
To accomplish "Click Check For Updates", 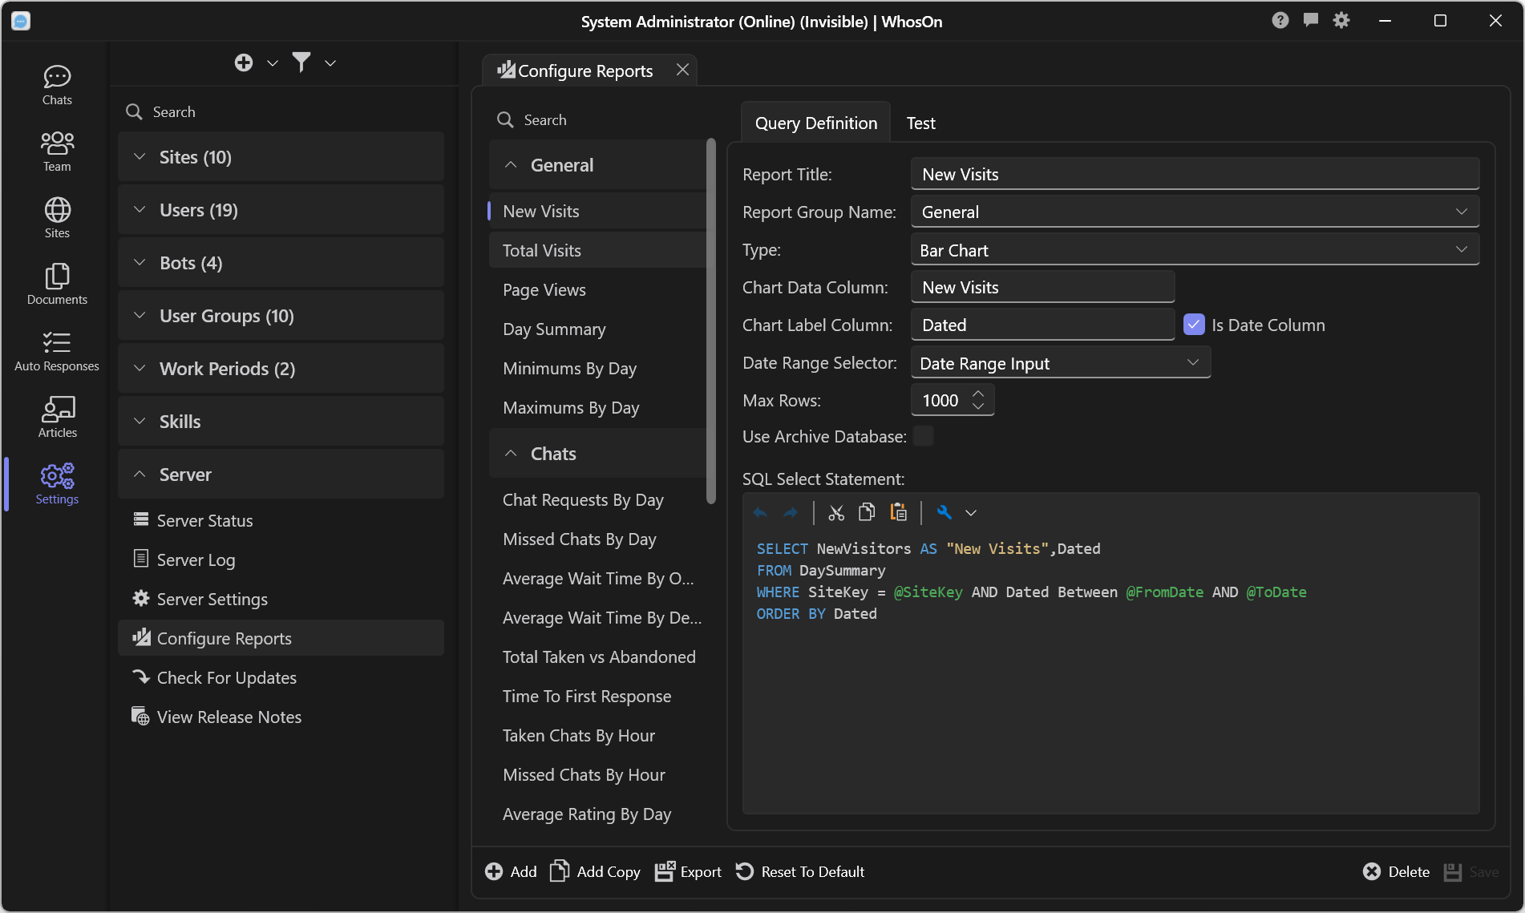I will [281, 677].
